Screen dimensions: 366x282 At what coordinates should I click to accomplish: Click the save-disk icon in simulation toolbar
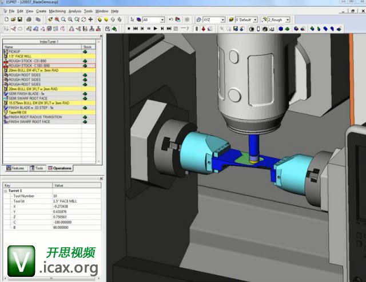click(236, 29)
